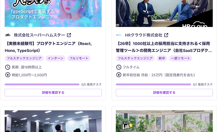Select フルスタックエンジニア tag on the Hamster card
The height and width of the screenshot is (132, 217).
[24, 58]
